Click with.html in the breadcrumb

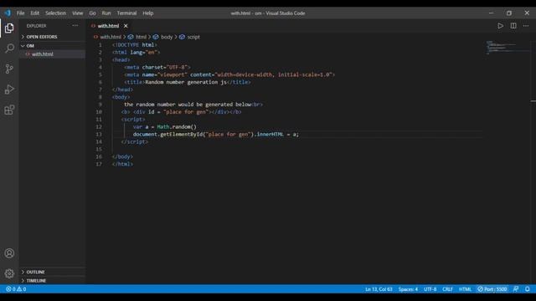tap(111, 37)
